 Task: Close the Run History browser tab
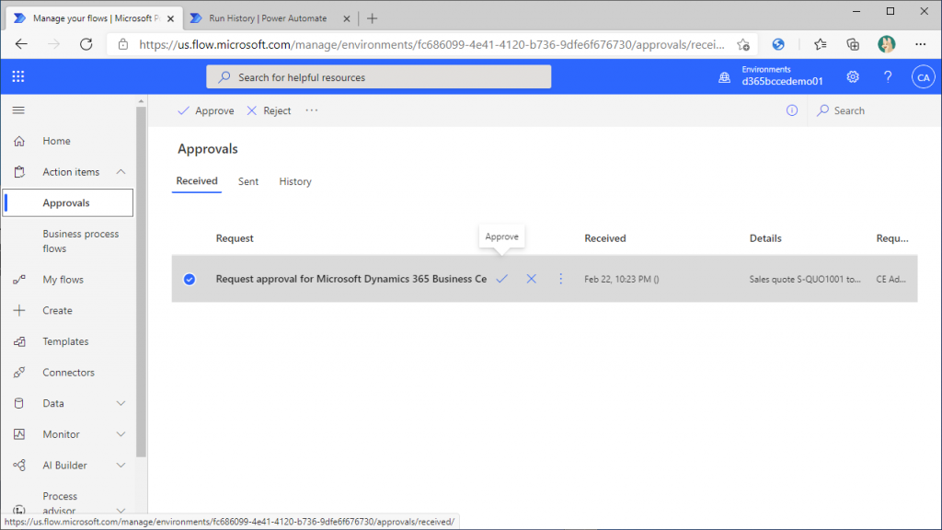coord(347,18)
